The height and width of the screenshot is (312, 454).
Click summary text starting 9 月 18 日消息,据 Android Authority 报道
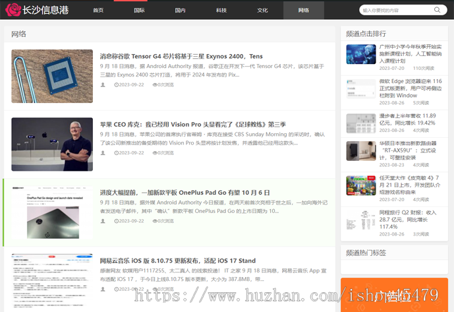tap(212, 71)
